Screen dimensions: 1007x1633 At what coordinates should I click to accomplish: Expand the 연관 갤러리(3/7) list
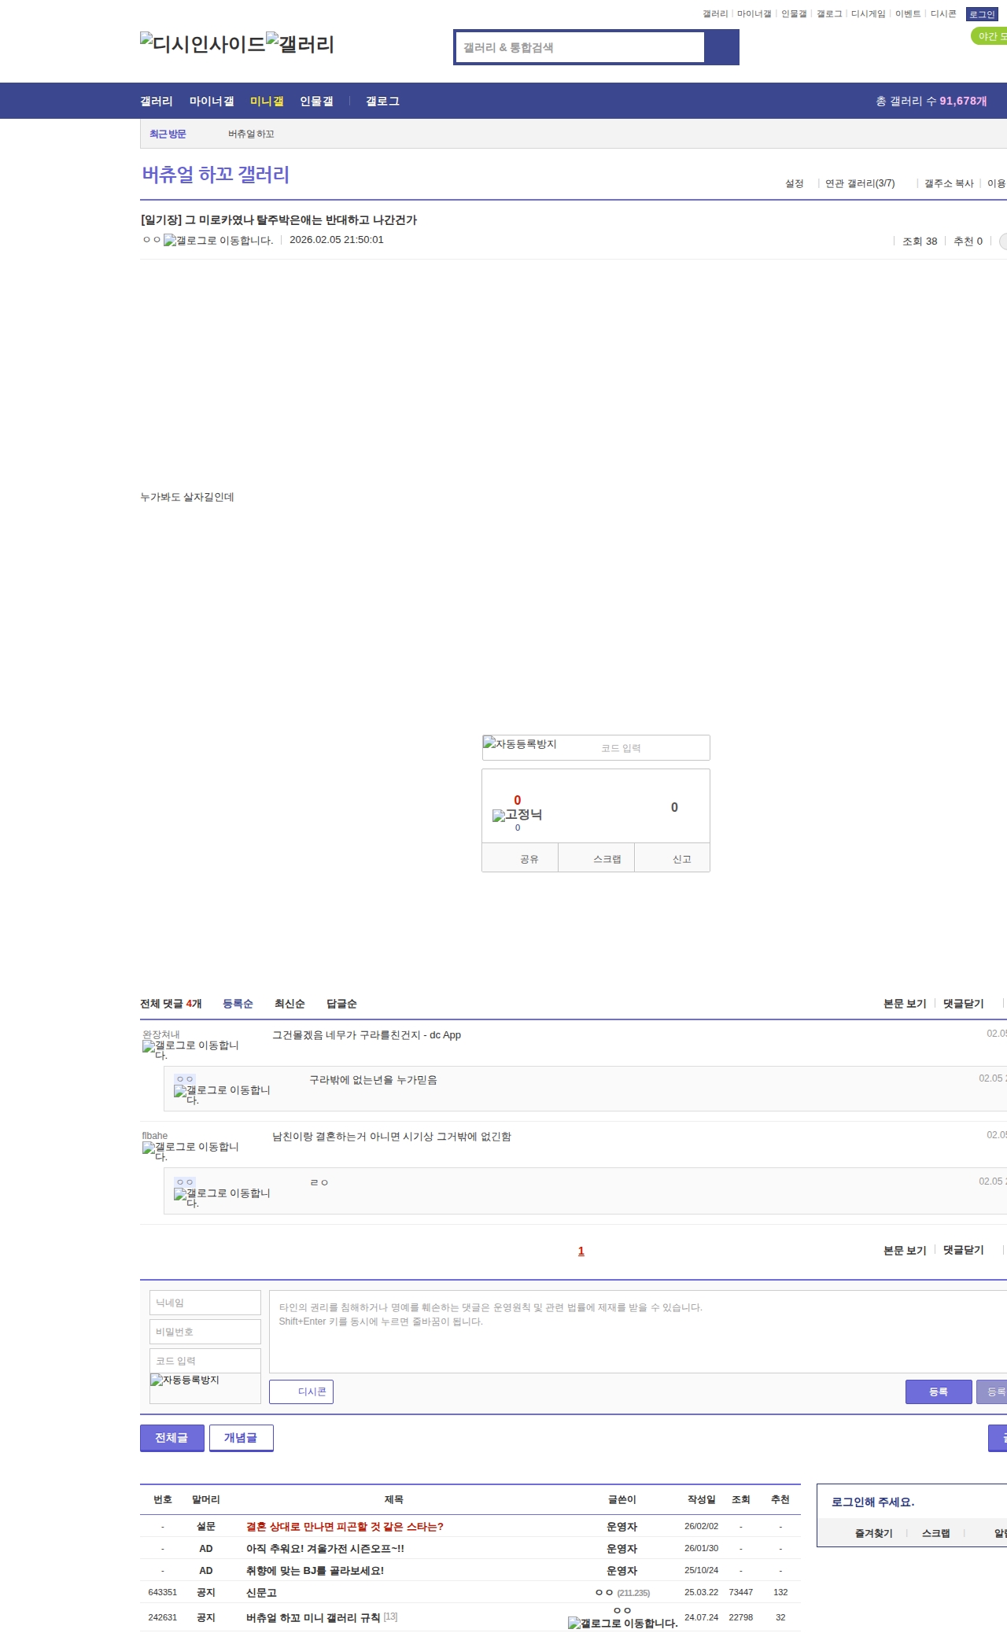[x=860, y=183]
